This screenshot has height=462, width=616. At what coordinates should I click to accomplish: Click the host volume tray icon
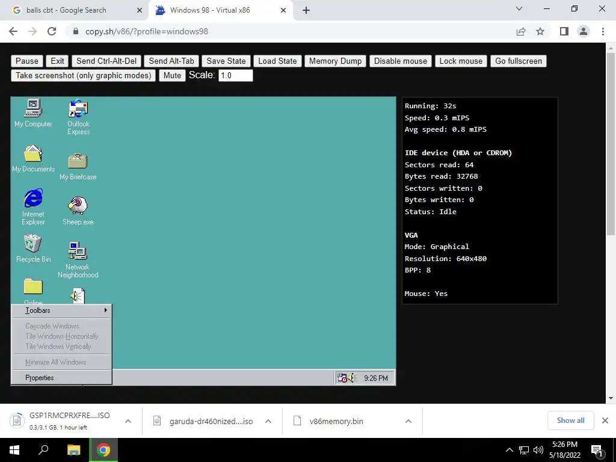[538, 450]
